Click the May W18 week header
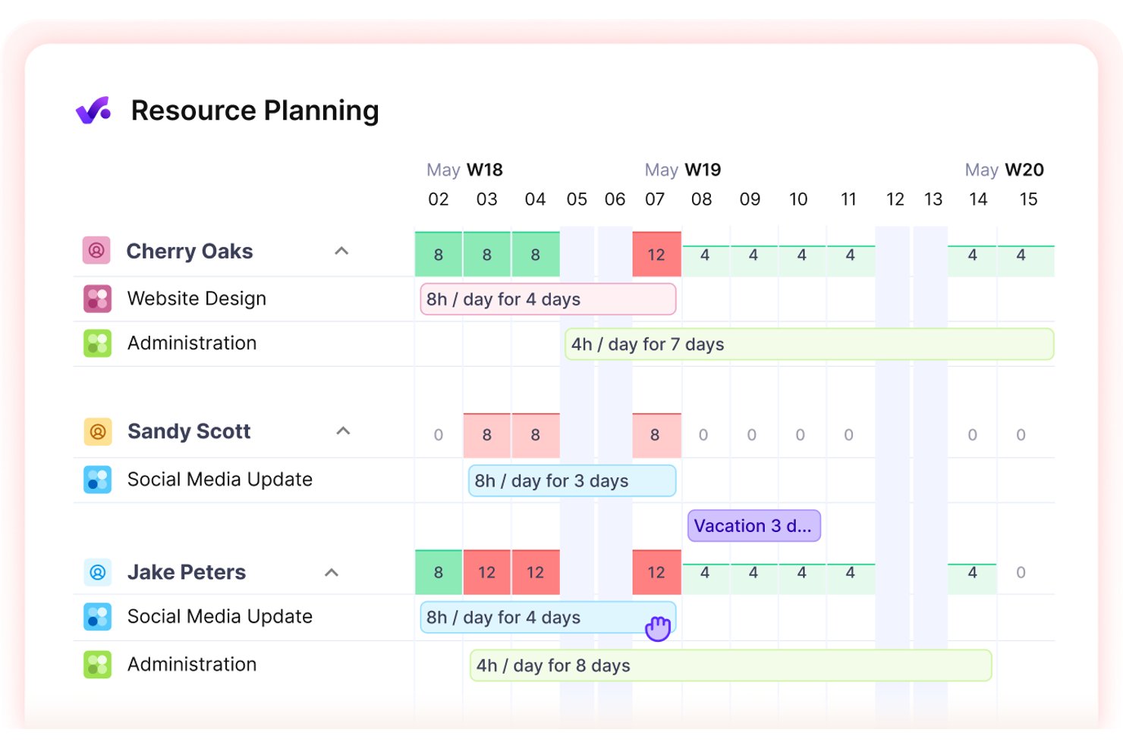The width and height of the screenshot is (1123, 748). tap(464, 170)
